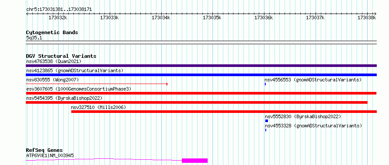Click the nsv5454395 ByrskaBishop2022 red bar
This screenshot has height=165, width=389.
click(197, 102)
